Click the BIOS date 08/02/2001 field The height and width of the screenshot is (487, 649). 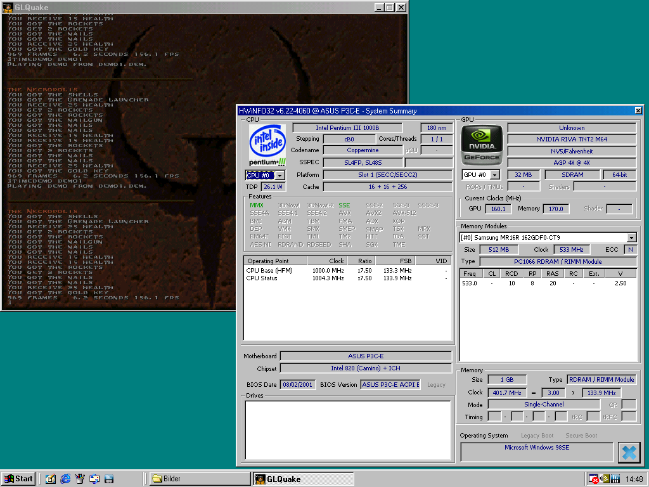click(298, 385)
